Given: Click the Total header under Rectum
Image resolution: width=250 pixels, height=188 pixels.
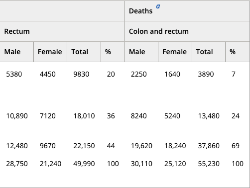Looking at the screenshot, I should pos(84,52).
